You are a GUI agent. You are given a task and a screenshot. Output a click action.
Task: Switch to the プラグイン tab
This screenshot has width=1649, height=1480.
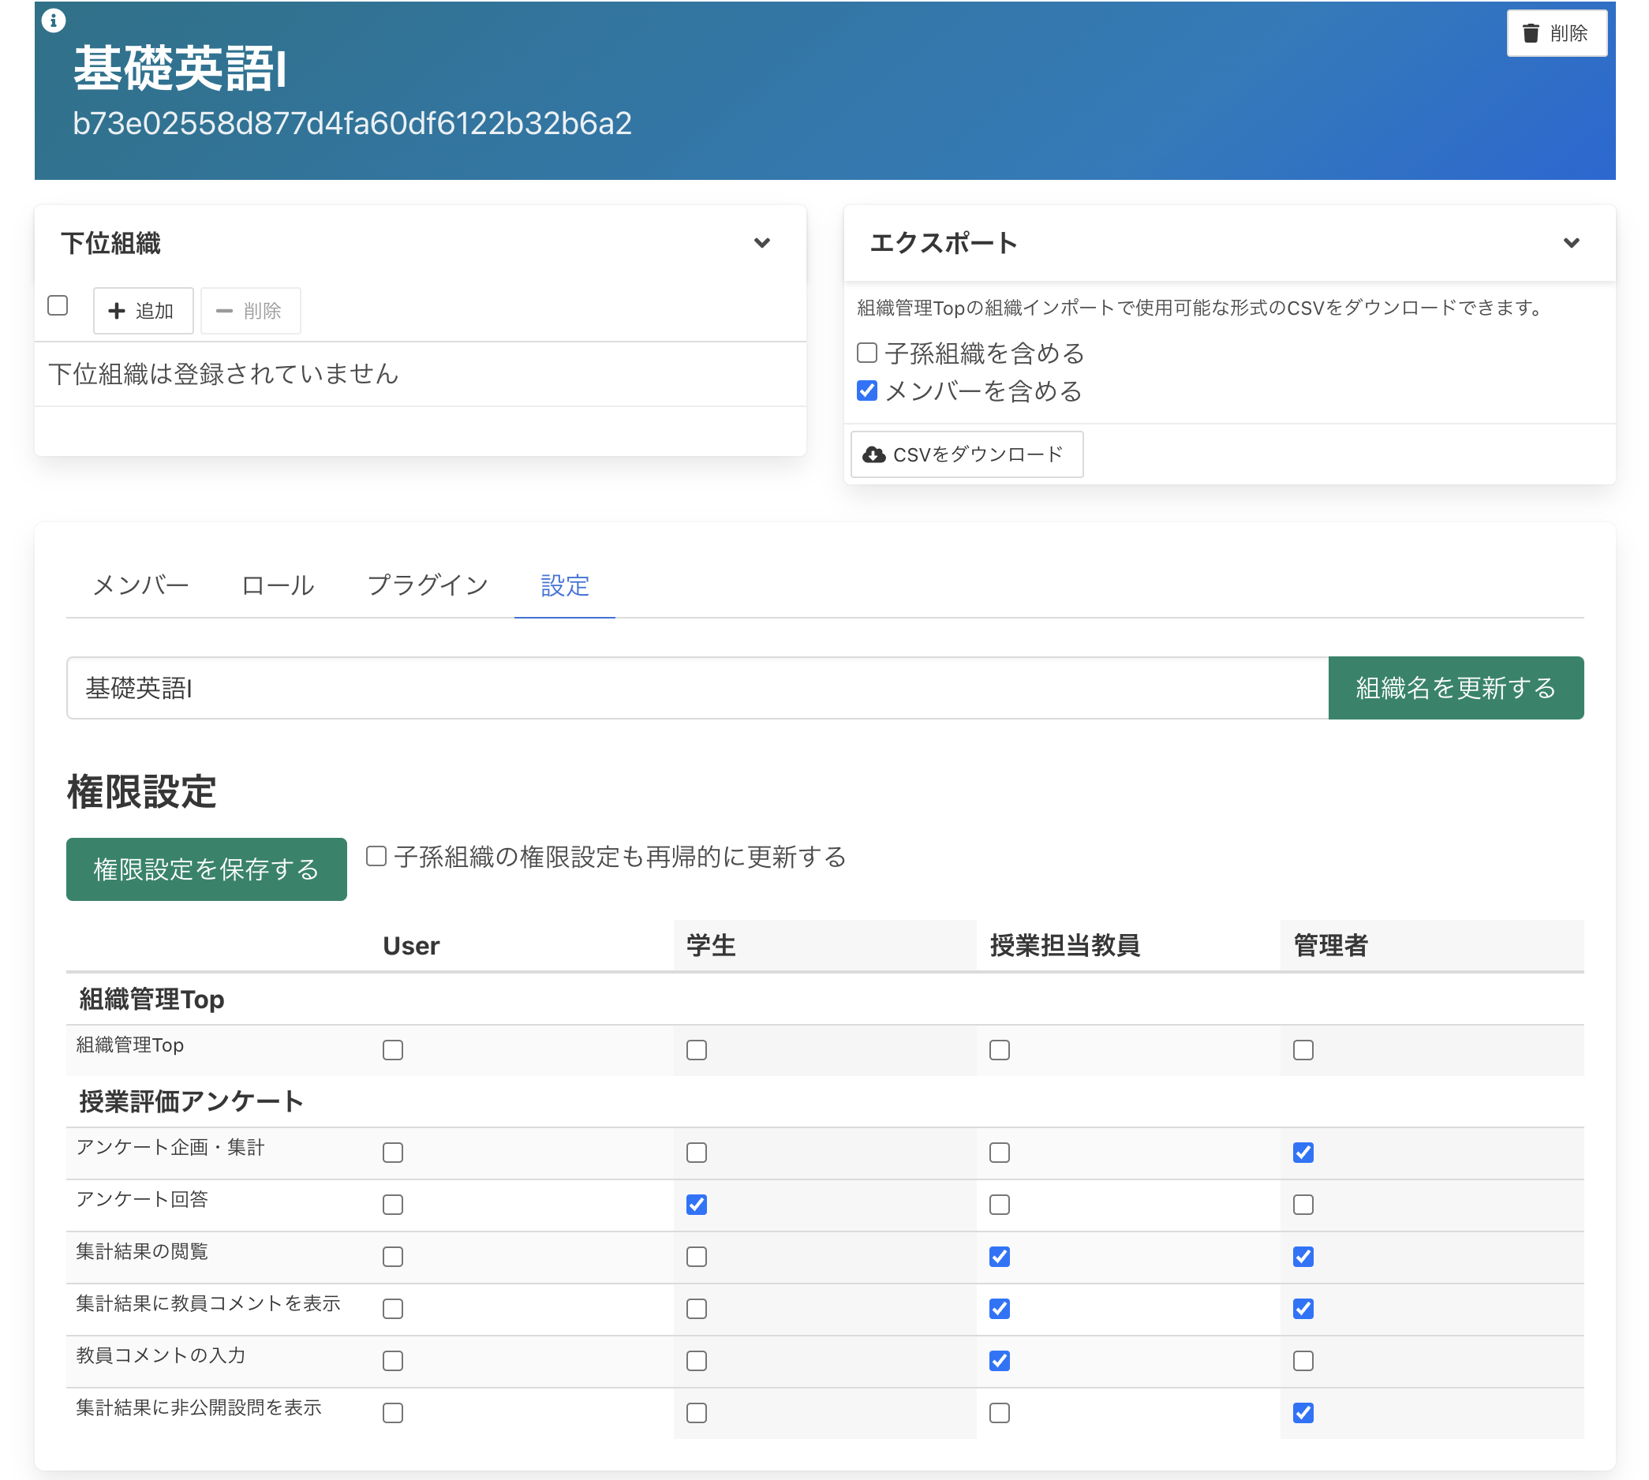428,585
